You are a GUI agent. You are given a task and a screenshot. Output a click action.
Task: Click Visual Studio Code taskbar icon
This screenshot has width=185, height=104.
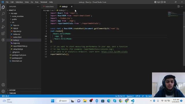(x=132, y=101)
